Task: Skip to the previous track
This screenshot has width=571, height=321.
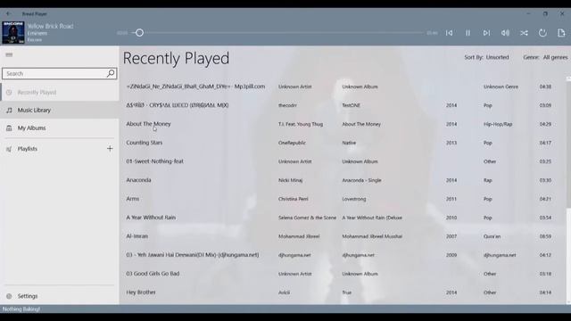Action: click(x=449, y=33)
